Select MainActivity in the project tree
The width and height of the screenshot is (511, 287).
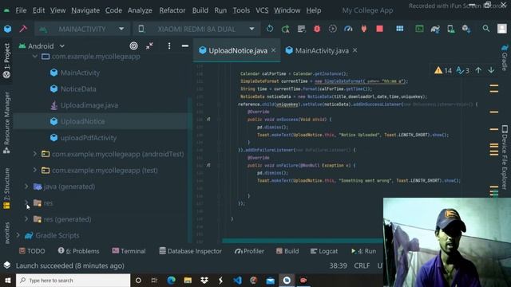coord(80,73)
